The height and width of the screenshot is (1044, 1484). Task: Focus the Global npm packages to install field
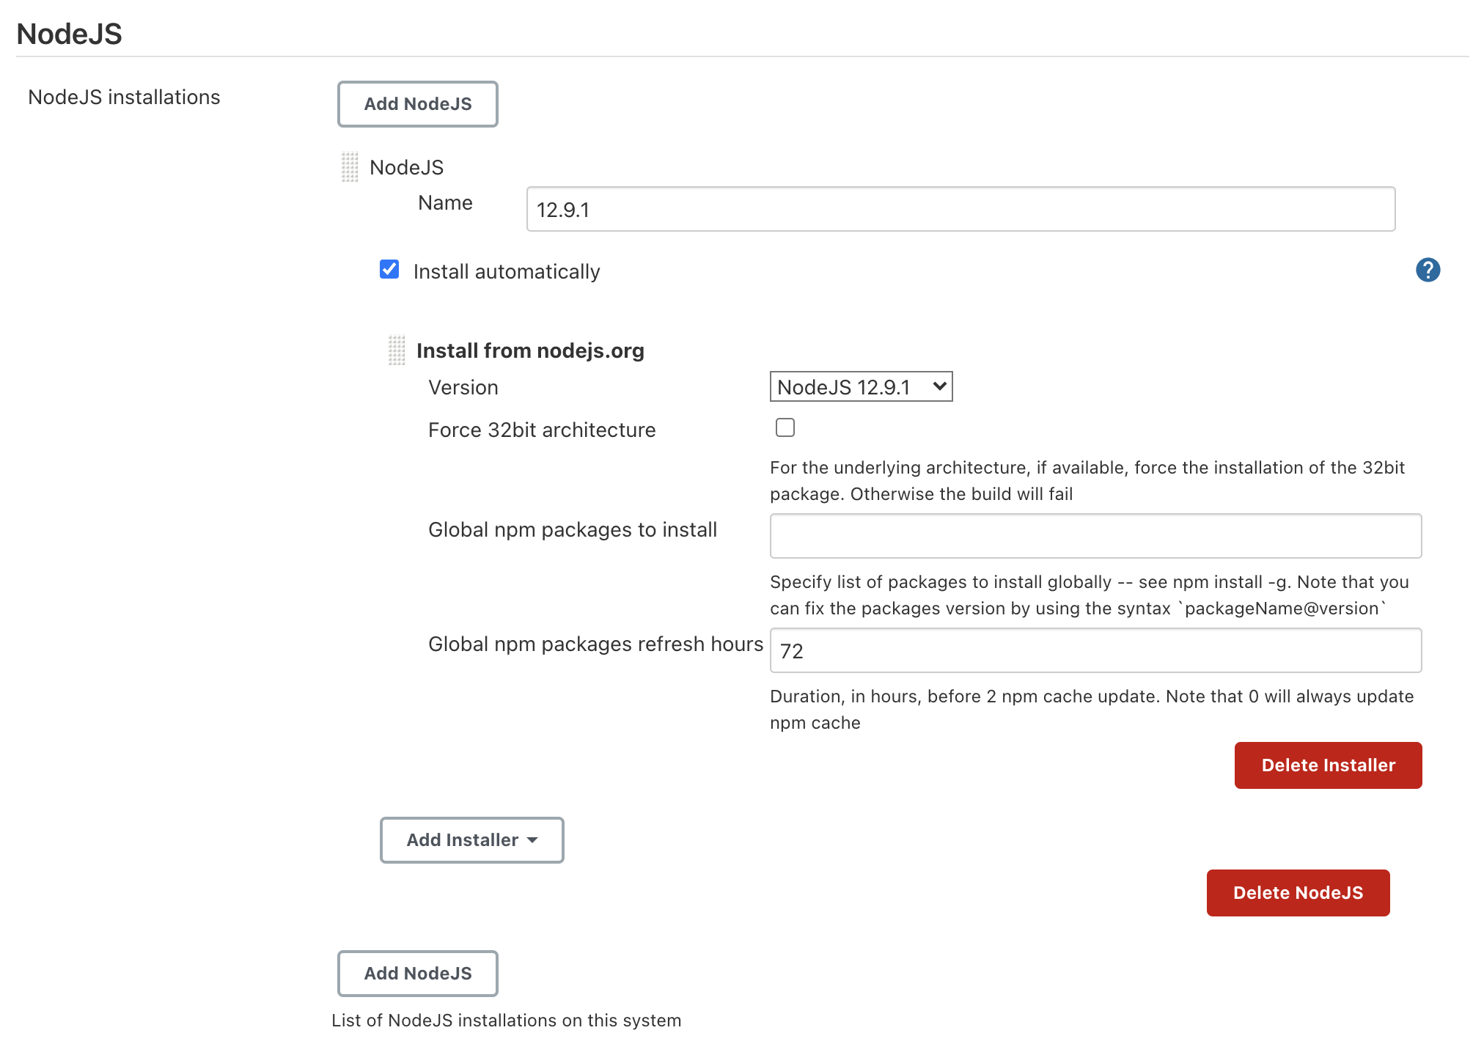(1095, 536)
